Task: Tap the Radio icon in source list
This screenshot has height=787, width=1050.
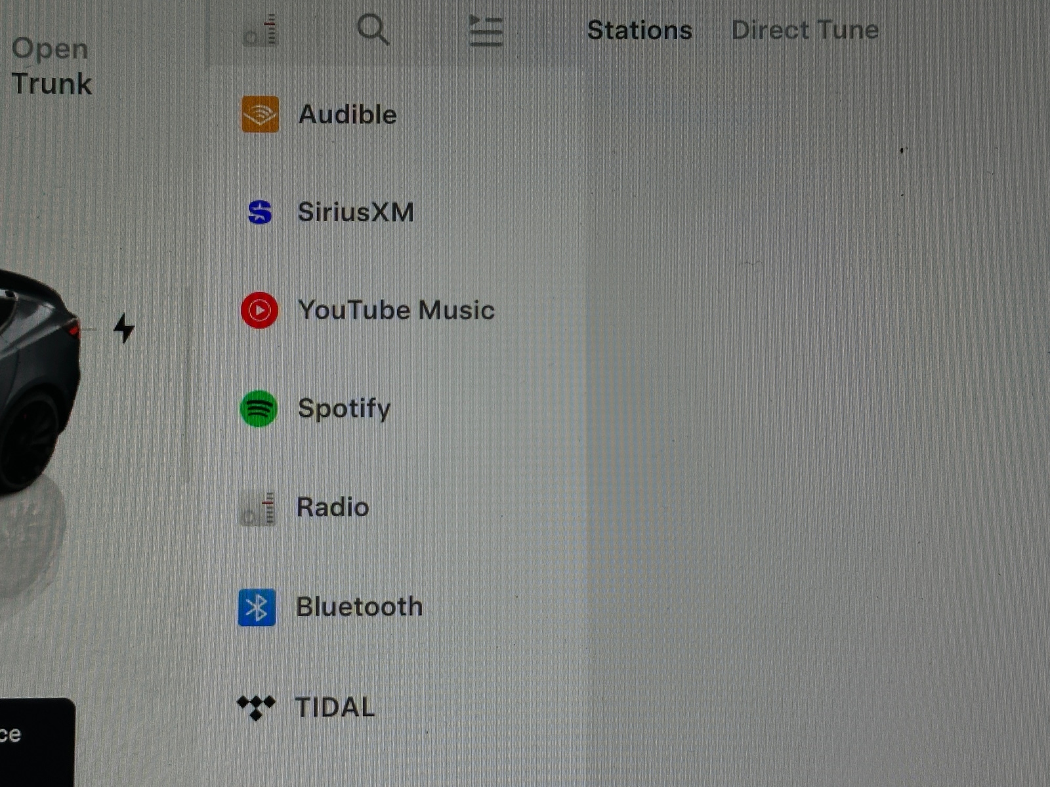Action: (258, 509)
